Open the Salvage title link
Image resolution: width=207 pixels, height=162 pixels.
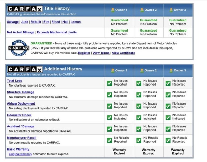[x=13, y=22]
